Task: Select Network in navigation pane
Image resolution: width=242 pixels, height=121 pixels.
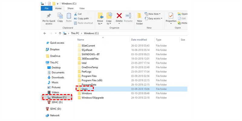Action: point(53,115)
